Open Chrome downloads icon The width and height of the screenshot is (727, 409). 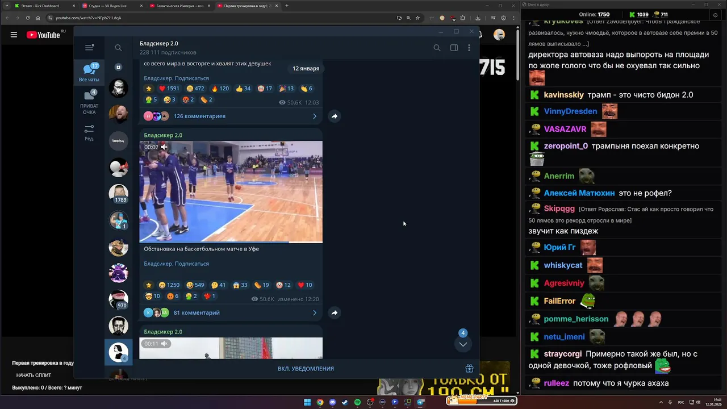478,18
